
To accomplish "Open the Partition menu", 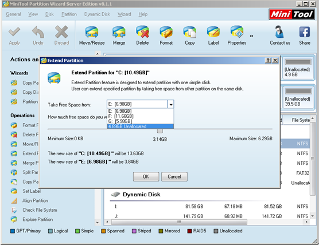I will tap(69, 14).
